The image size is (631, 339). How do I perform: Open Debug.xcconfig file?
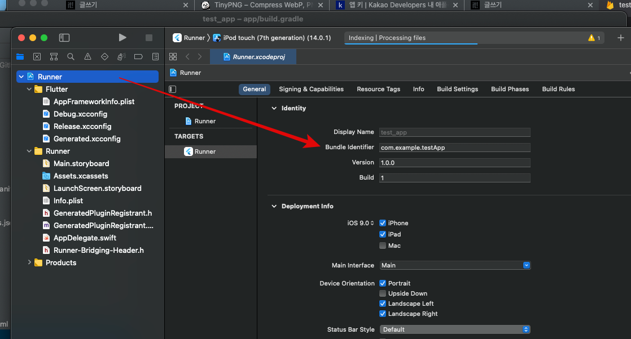point(75,114)
